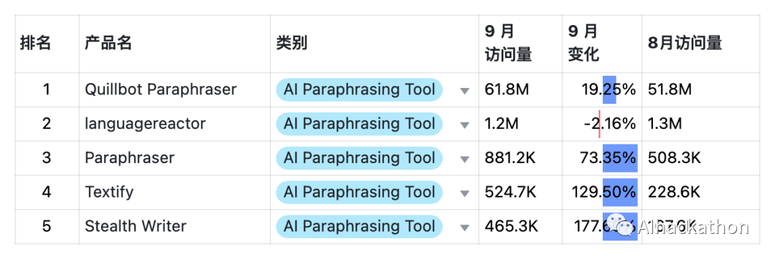This screenshot has height=259, width=775.
Task: Click the 19.25% change bar cell
Action: [602, 89]
